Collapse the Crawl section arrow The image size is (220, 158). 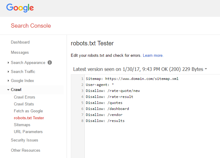click(x=8, y=90)
